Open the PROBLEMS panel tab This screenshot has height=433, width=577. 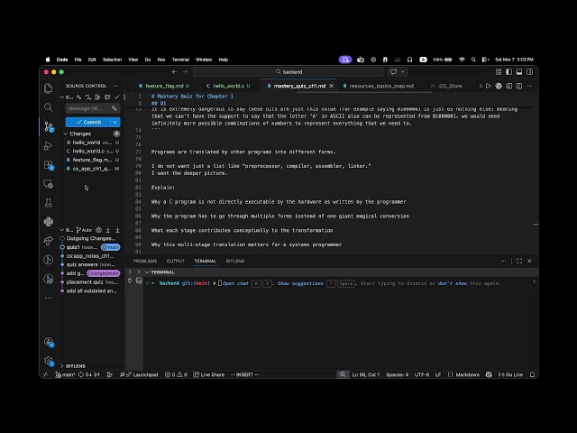pyautogui.click(x=145, y=261)
